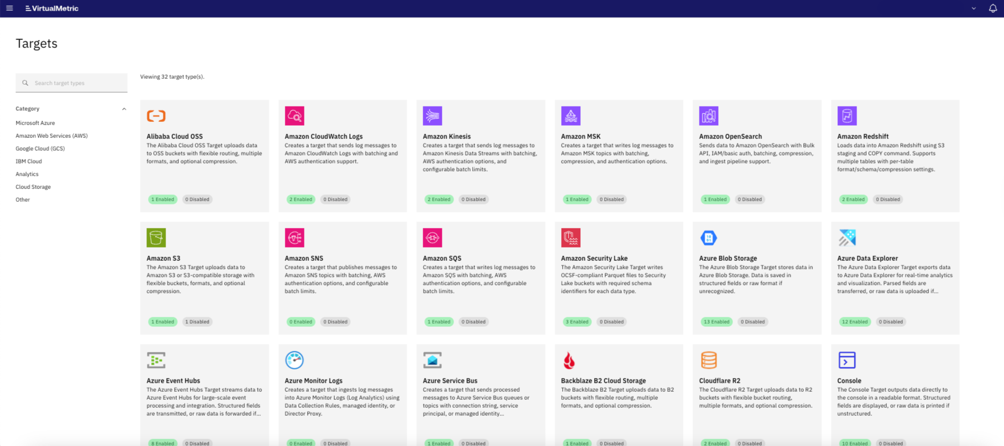Click Amazon Security Lake's 3 Enabled badge
This screenshot has width=1004, height=446.
tap(577, 321)
